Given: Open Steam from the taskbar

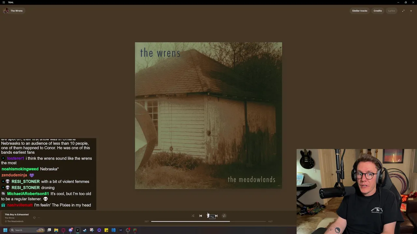Looking at the screenshot, I should click(85, 230).
